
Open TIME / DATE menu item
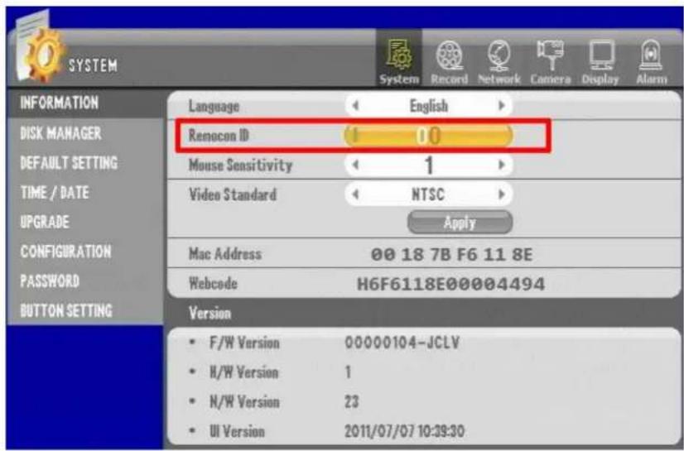point(55,192)
